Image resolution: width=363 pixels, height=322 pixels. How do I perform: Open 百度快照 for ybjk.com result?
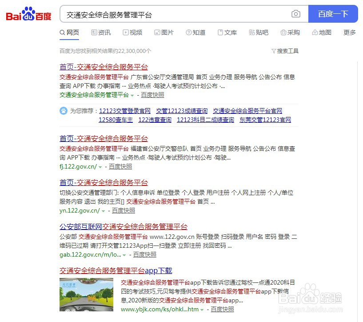(x=222, y=310)
